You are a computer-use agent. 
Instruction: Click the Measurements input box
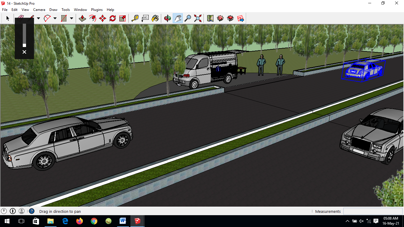point(373,211)
